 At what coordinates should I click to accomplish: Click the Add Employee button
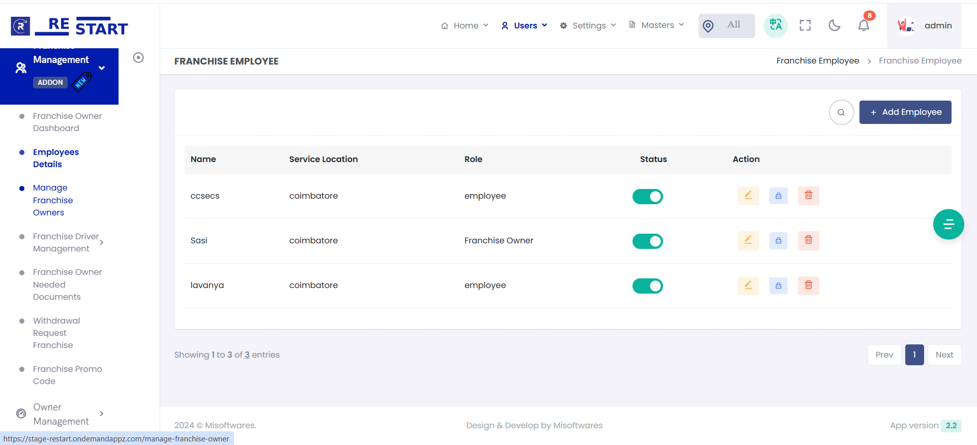[905, 112]
